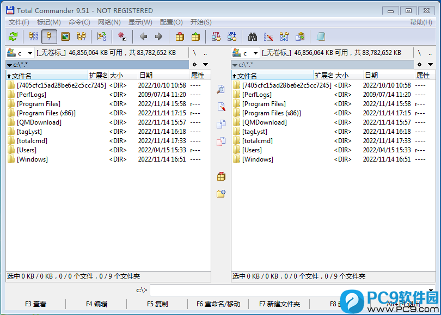
Task: Open the notepad icon in toolbar
Action: 321,36
